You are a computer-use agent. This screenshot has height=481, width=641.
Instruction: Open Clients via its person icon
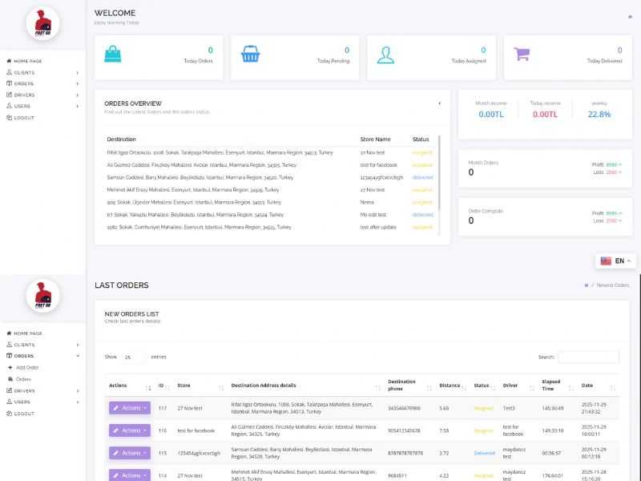10,72
